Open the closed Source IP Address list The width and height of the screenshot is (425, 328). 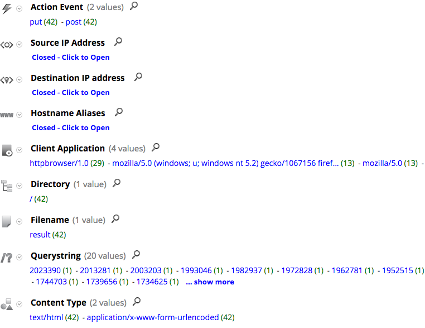[x=71, y=58]
